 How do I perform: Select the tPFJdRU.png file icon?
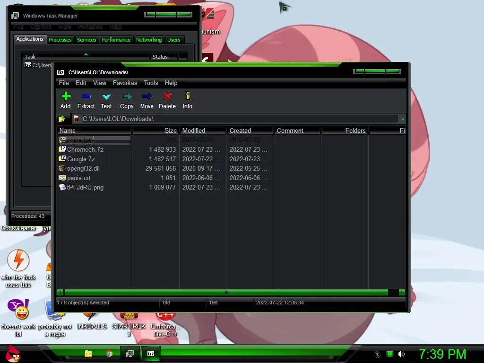click(x=62, y=187)
